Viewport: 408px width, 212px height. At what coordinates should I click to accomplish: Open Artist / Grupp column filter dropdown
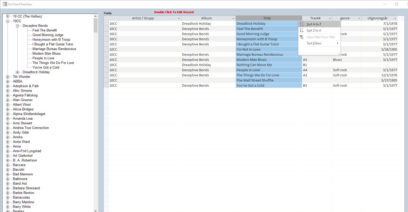click(179, 18)
